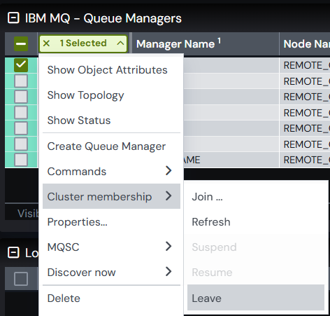330x316 pixels.
Task: Check the third row checkbox
Action: (21, 97)
